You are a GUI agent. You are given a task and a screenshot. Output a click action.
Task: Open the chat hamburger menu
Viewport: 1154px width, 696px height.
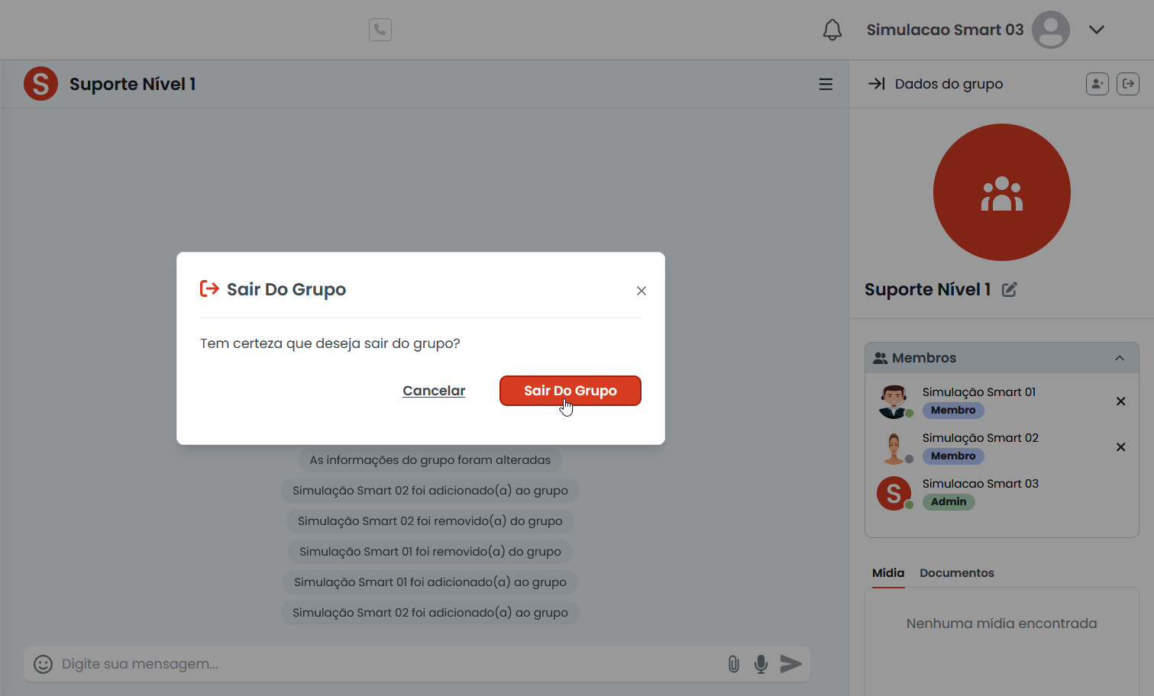tap(826, 84)
